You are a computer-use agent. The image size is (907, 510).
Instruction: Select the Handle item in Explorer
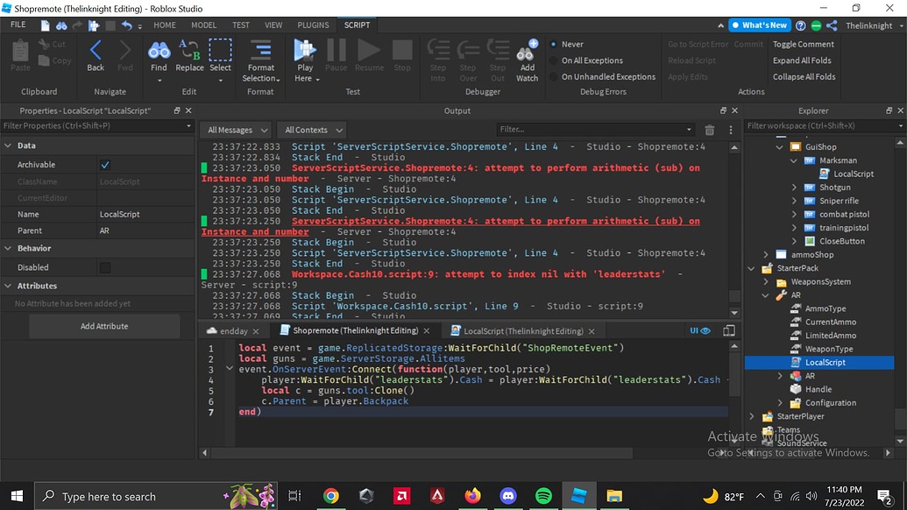(818, 389)
